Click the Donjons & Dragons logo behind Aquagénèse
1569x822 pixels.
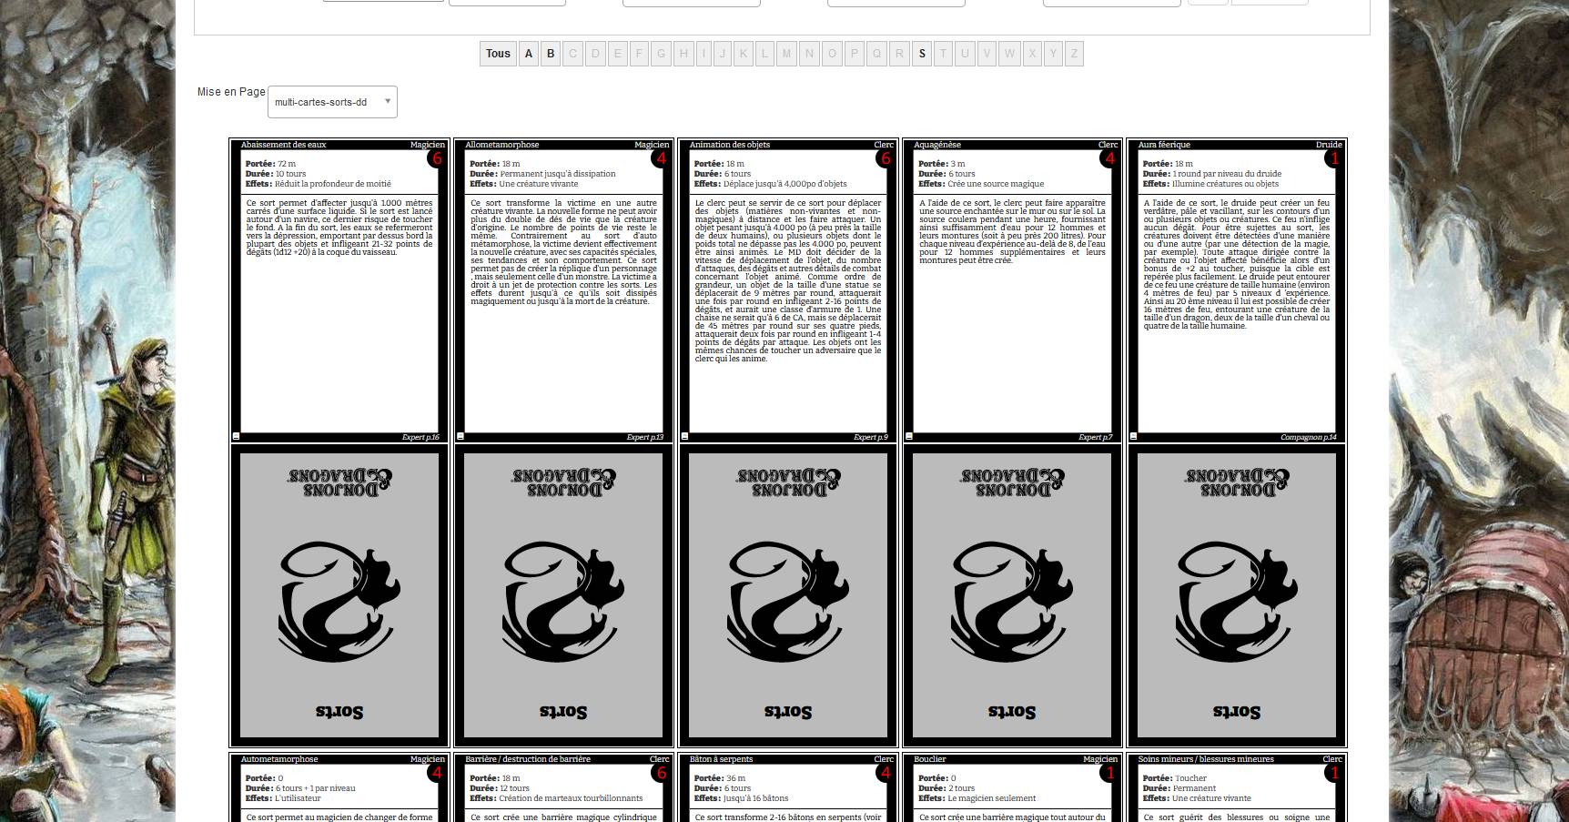[x=1012, y=482]
